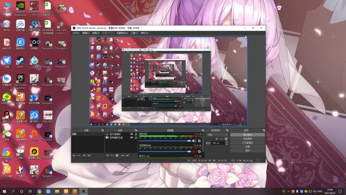This screenshot has height=195, width=346.
Task: Show hidden system tray icons chevron
Action: coord(288,192)
